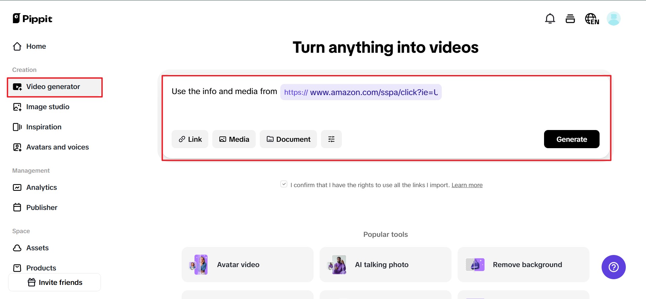646x299 pixels.
Task: Open the Analytics page
Action: point(41,187)
